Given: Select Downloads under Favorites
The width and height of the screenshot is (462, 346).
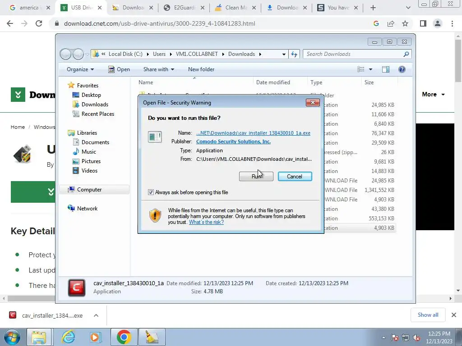Looking at the screenshot, I should pos(95,105).
